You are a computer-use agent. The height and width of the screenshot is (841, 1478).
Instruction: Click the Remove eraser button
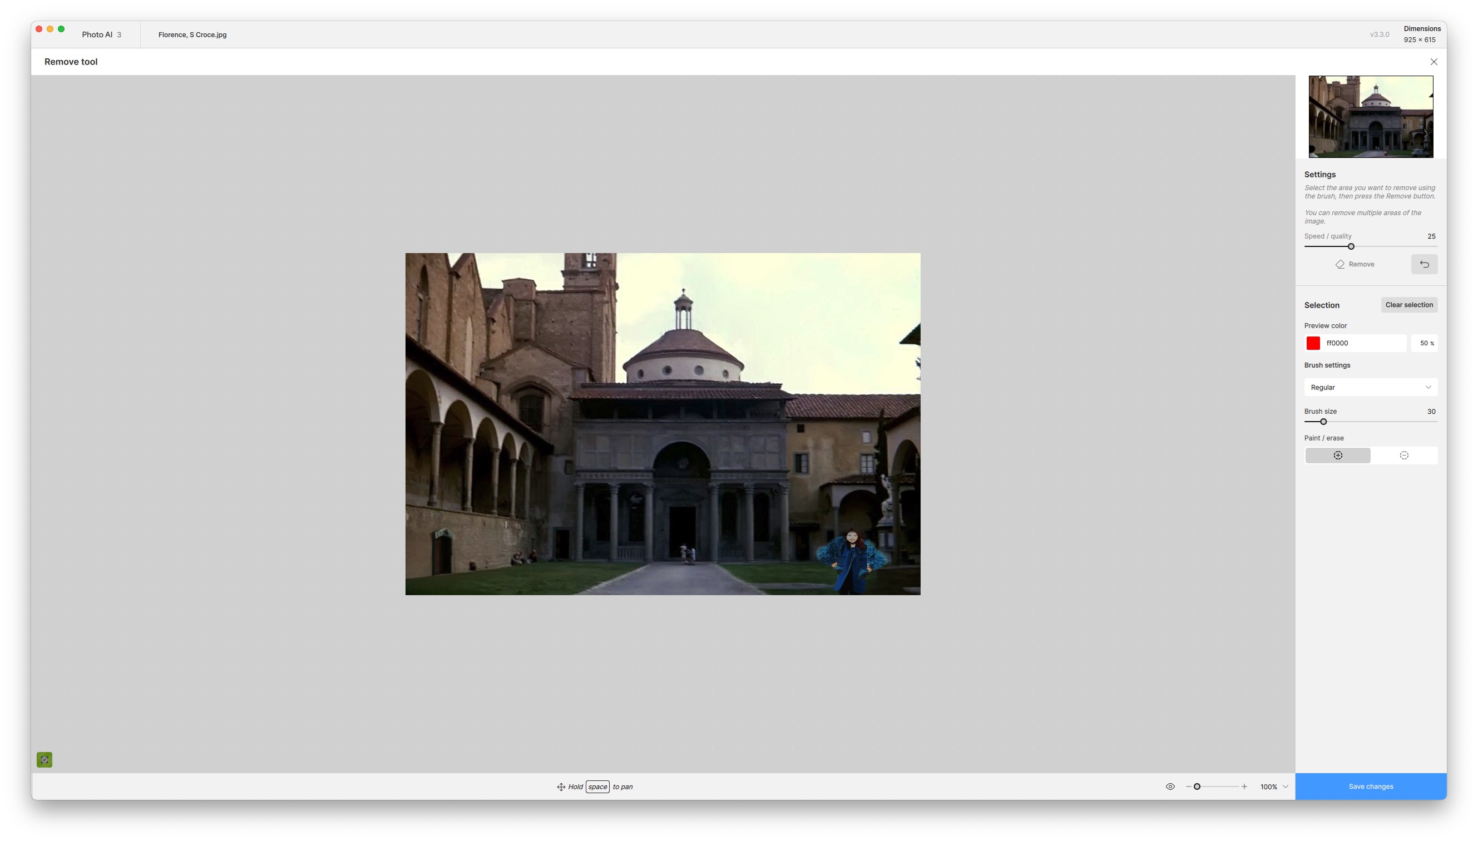1355,264
